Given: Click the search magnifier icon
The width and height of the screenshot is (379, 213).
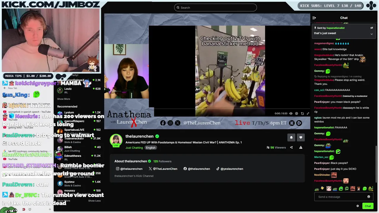Looking at the screenshot, I should pyautogui.click(x=178, y=8).
